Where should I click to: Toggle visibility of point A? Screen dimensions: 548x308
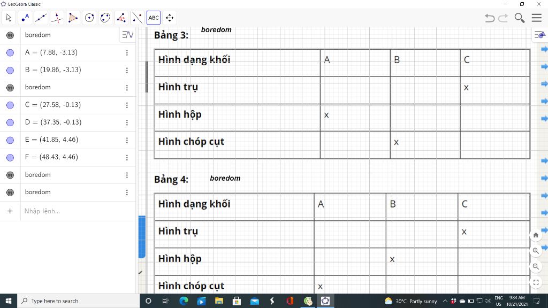(x=10, y=53)
